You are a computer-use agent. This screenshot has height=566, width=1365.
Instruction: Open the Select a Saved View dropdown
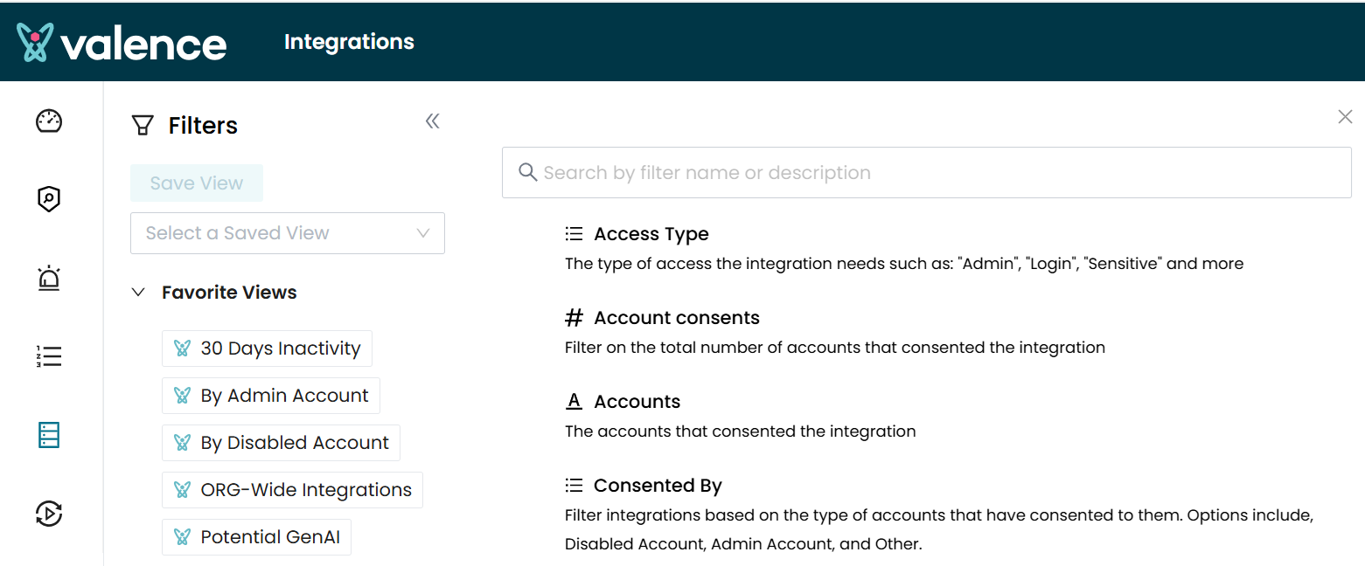click(287, 233)
